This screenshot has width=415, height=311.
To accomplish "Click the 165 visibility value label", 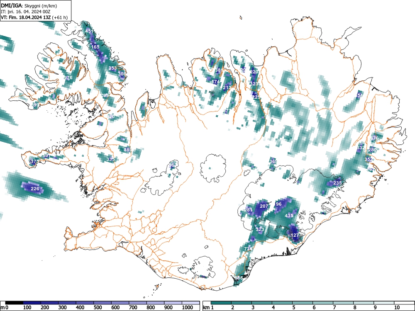I will 95,47.
